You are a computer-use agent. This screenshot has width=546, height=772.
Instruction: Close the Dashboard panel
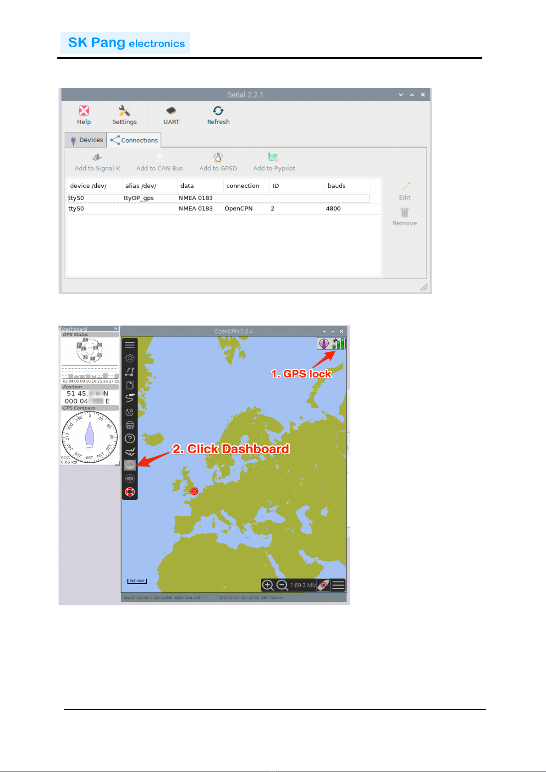pyautogui.click(x=116, y=329)
